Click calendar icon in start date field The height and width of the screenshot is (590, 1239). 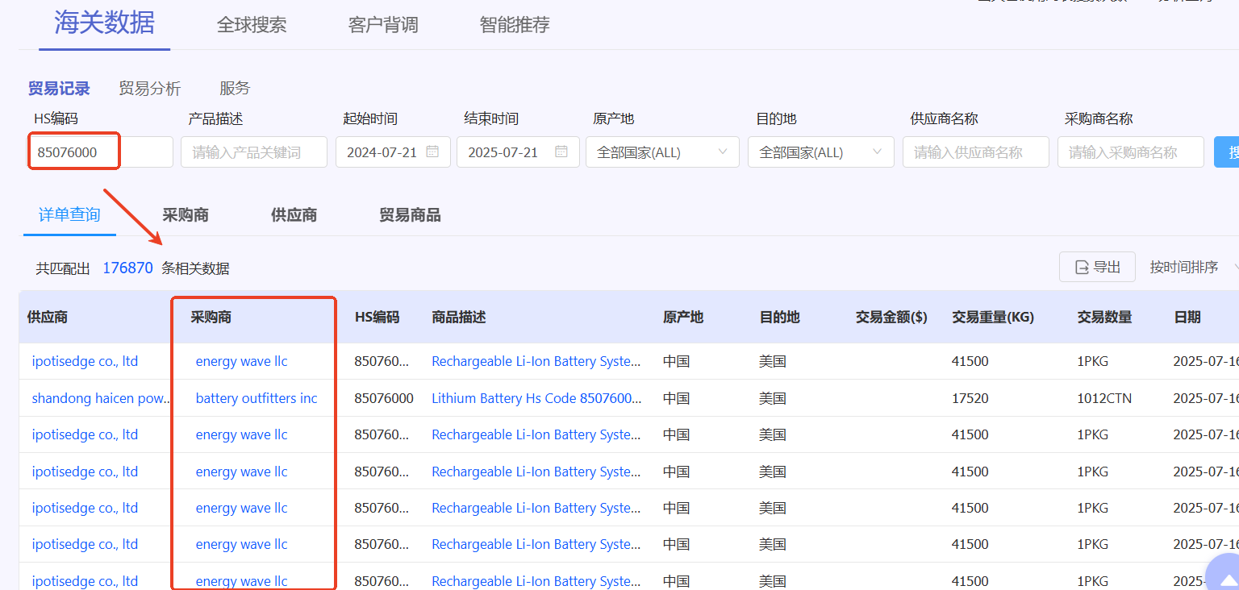click(x=432, y=152)
